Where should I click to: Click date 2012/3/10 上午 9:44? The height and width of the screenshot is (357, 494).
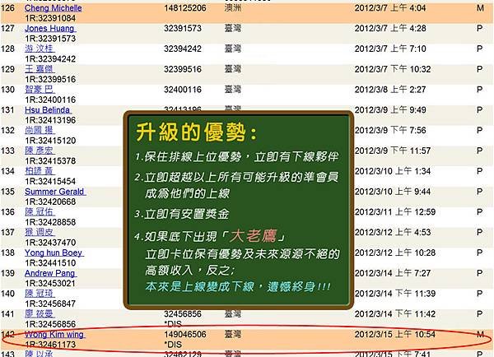click(x=393, y=192)
